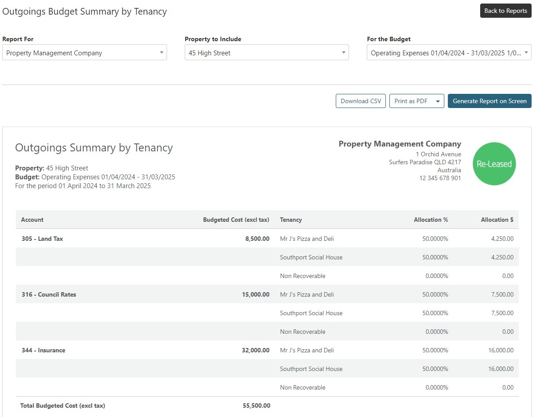
Task: Click the Download CSV button
Action: click(361, 101)
